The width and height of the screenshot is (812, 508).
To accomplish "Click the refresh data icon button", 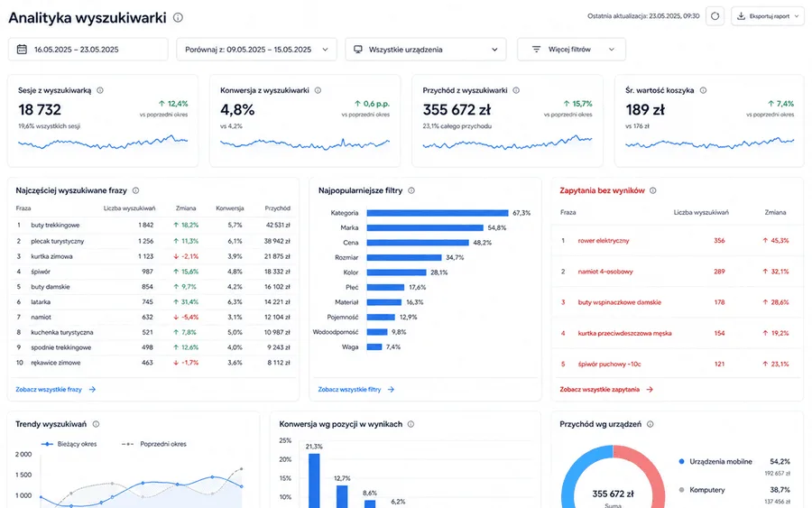I will pos(715,16).
